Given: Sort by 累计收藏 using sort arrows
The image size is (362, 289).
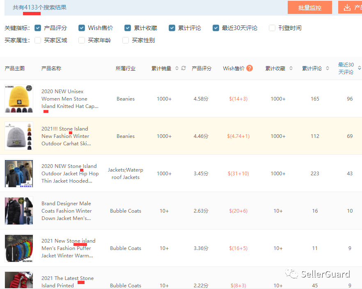Looking at the screenshot, I should point(291,68).
